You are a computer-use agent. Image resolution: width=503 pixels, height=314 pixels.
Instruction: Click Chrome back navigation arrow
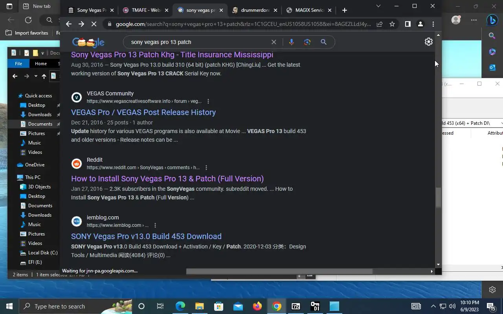pos(69,24)
